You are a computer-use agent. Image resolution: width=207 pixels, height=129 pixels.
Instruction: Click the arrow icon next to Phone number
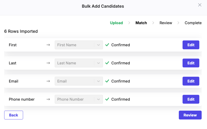48,99
